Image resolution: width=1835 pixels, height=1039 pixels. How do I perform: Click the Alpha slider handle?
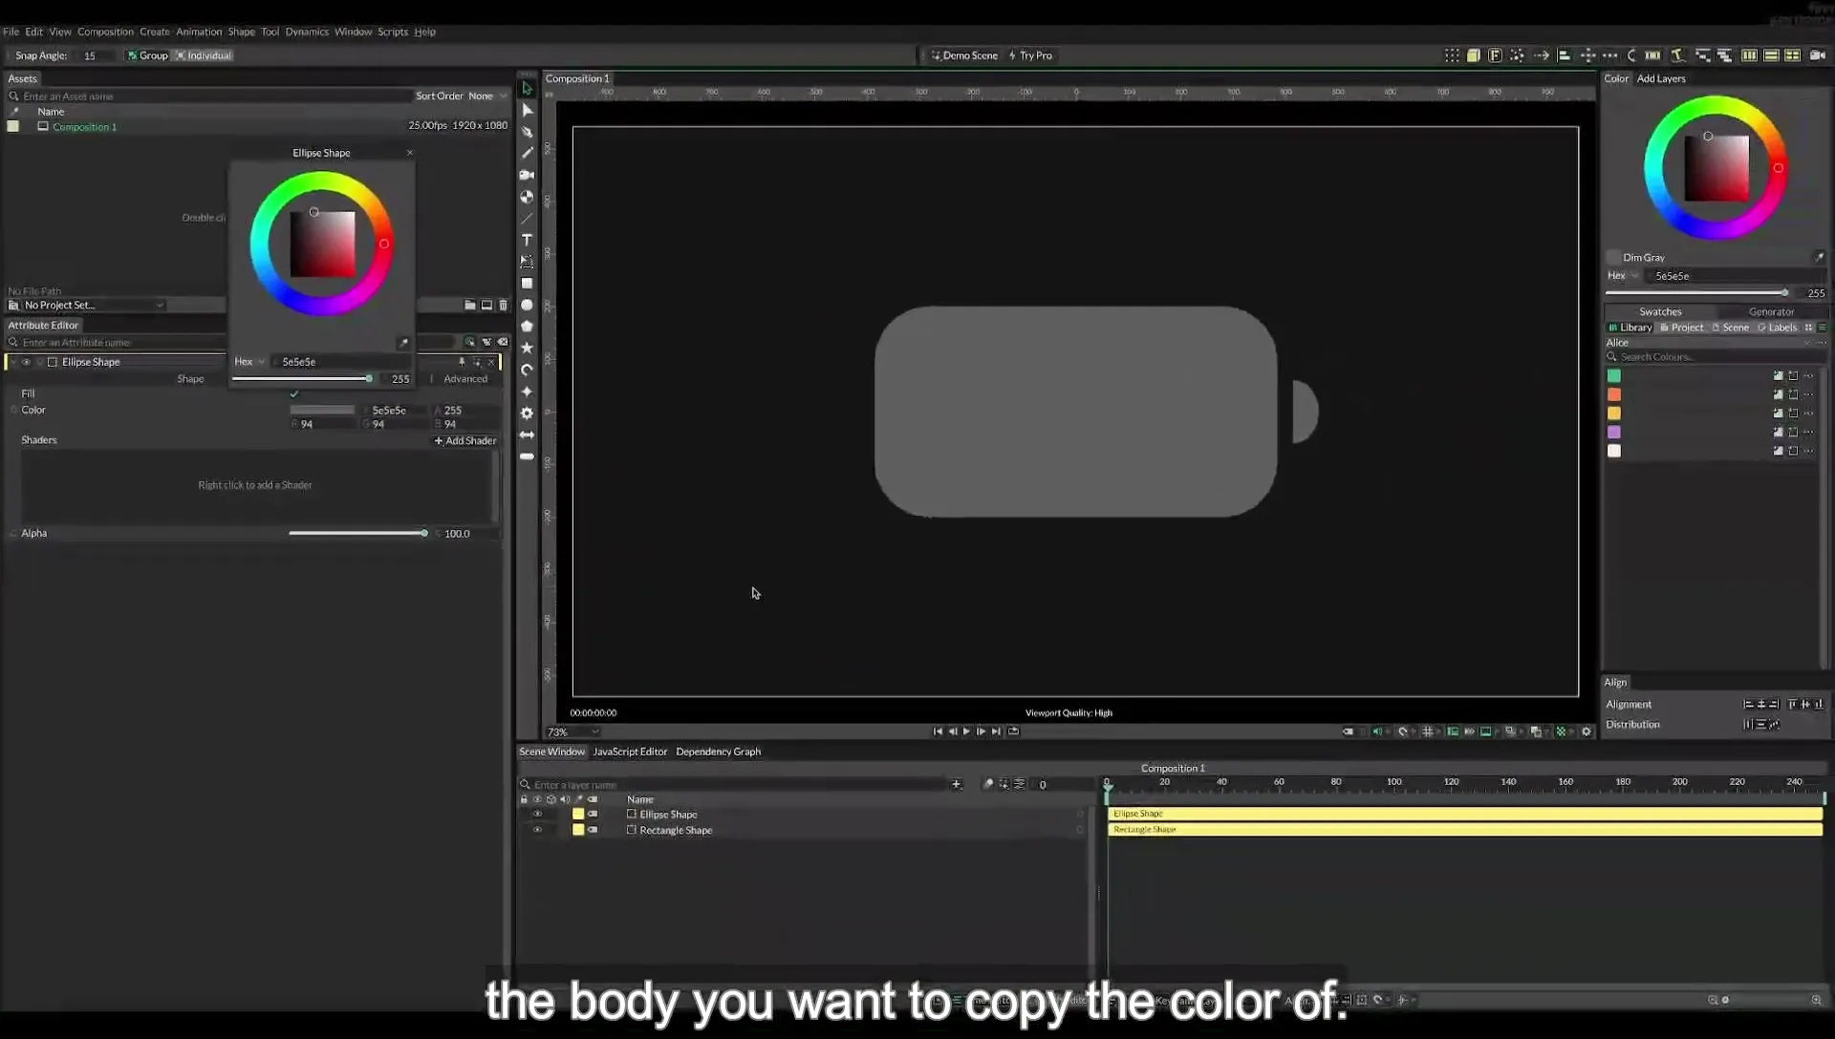coord(423,534)
